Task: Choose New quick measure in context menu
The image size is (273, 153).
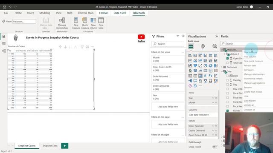Action: [253, 61]
